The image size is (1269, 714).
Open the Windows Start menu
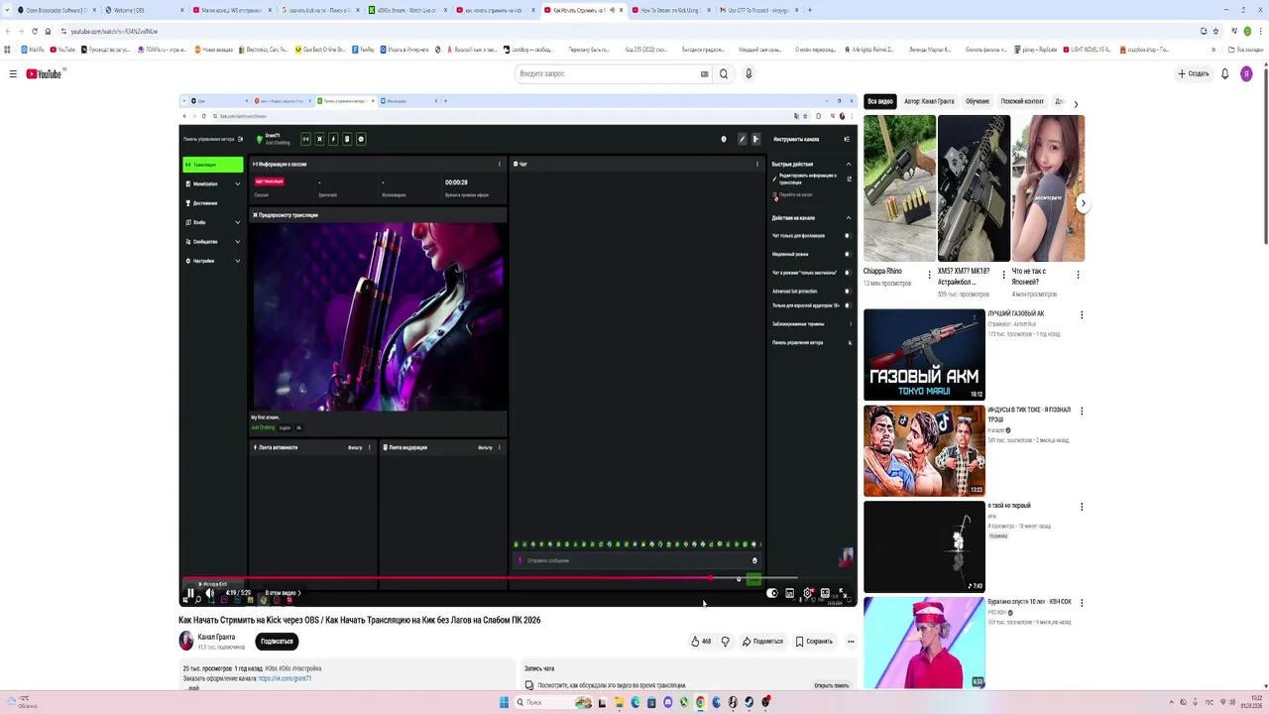click(504, 702)
